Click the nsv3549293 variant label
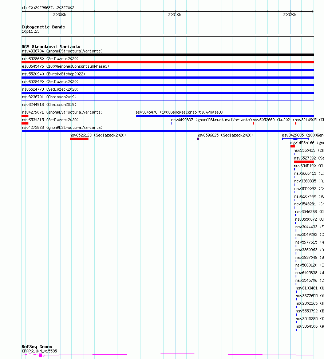The height and width of the screenshot is (359, 324). click(x=309, y=234)
